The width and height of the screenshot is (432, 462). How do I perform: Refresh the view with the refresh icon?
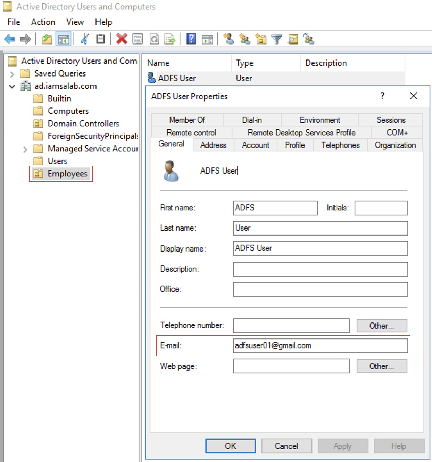pyautogui.click(x=154, y=39)
